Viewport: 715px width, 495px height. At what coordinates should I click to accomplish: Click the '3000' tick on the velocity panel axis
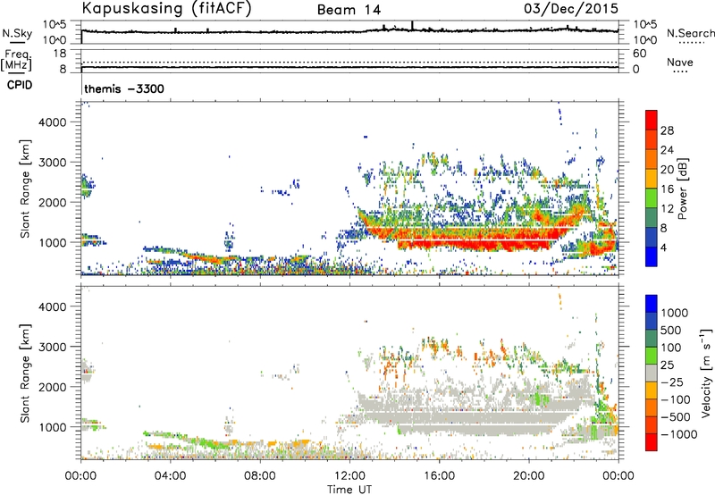(53, 347)
